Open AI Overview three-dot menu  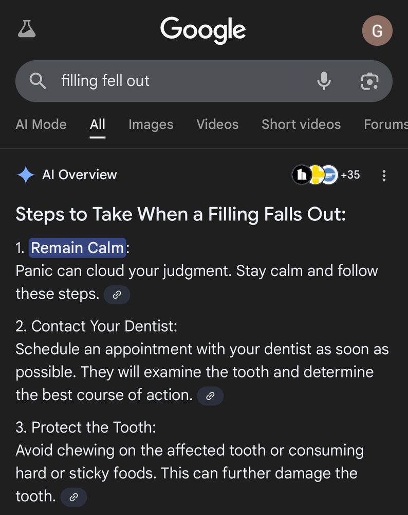[384, 176]
